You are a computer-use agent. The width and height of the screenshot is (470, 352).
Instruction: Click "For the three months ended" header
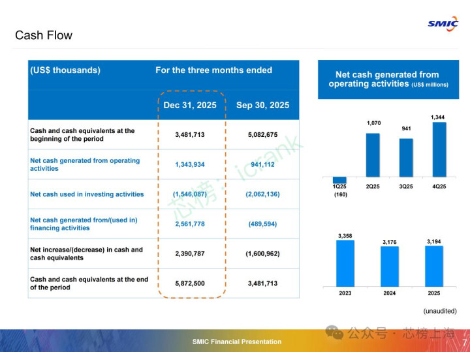click(x=213, y=70)
